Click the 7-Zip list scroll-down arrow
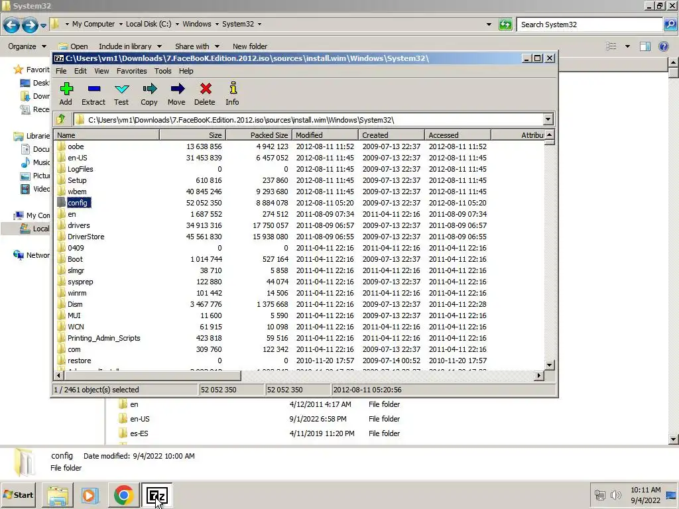Screen dimensions: 679x509 pyautogui.click(x=549, y=365)
